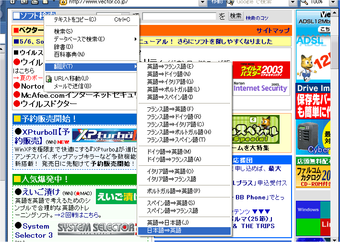Click the Google search magnifier icon
This screenshot has width=340, height=242.
point(231,2)
